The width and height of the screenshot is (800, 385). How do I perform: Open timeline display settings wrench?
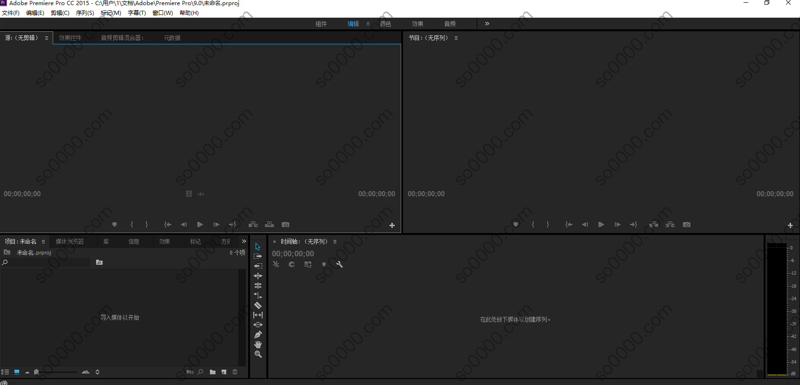pyautogui.click(x=340, y=264)
